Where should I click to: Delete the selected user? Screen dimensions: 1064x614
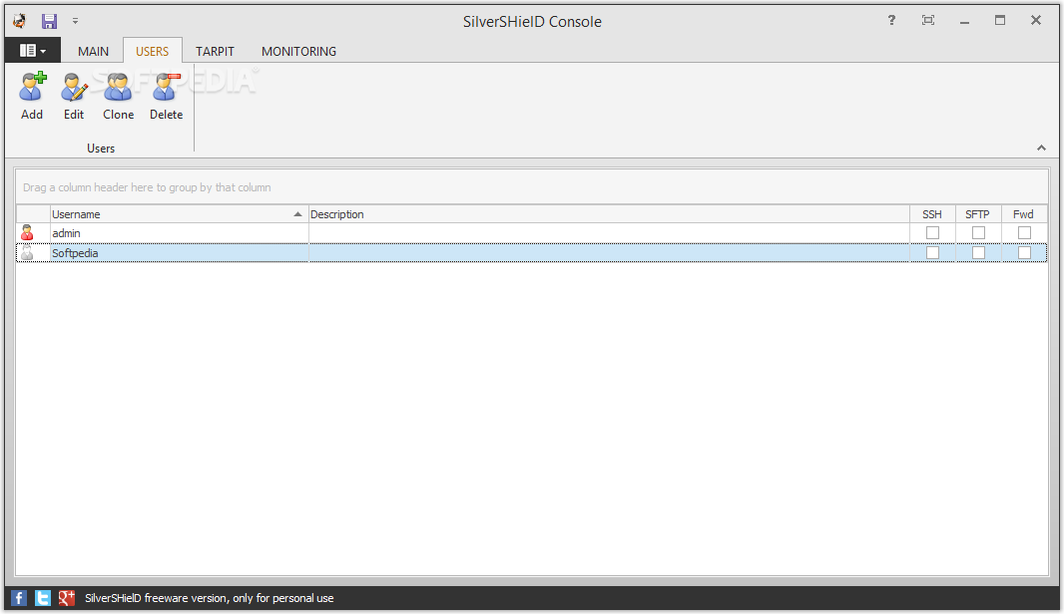click(167, 96)
